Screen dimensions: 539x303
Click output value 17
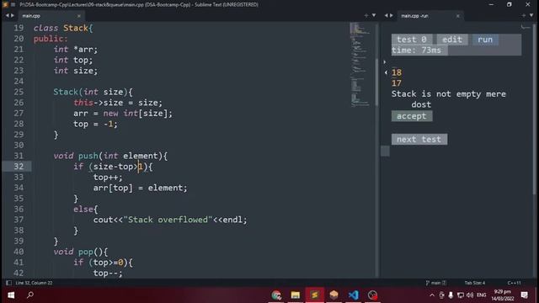pyautogui.click(x=397, y=83)
